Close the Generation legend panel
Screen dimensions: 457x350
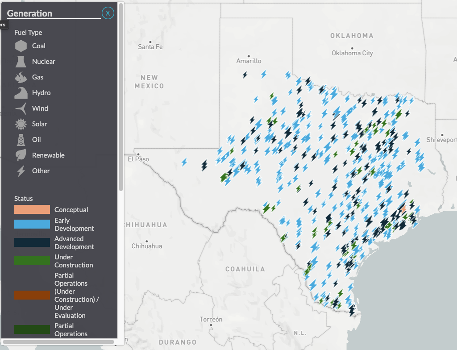pyautogui.click(x=108, y=13)
